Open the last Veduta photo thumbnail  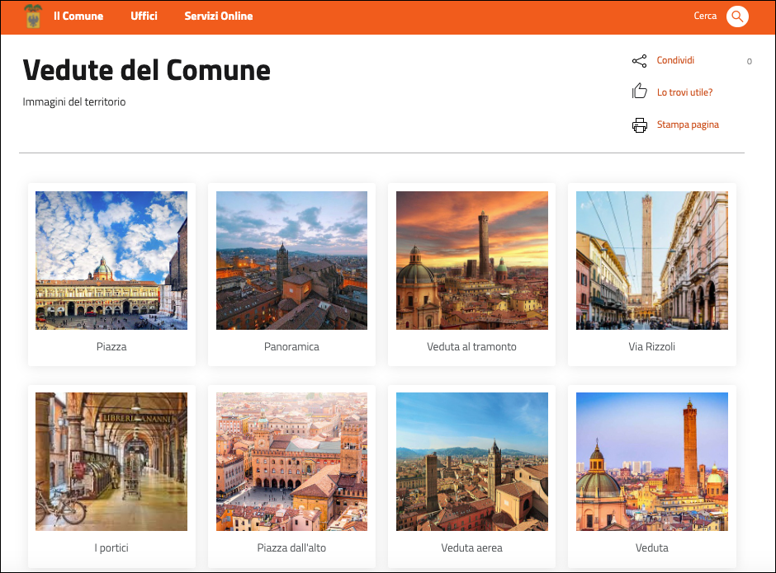(651, 462)
